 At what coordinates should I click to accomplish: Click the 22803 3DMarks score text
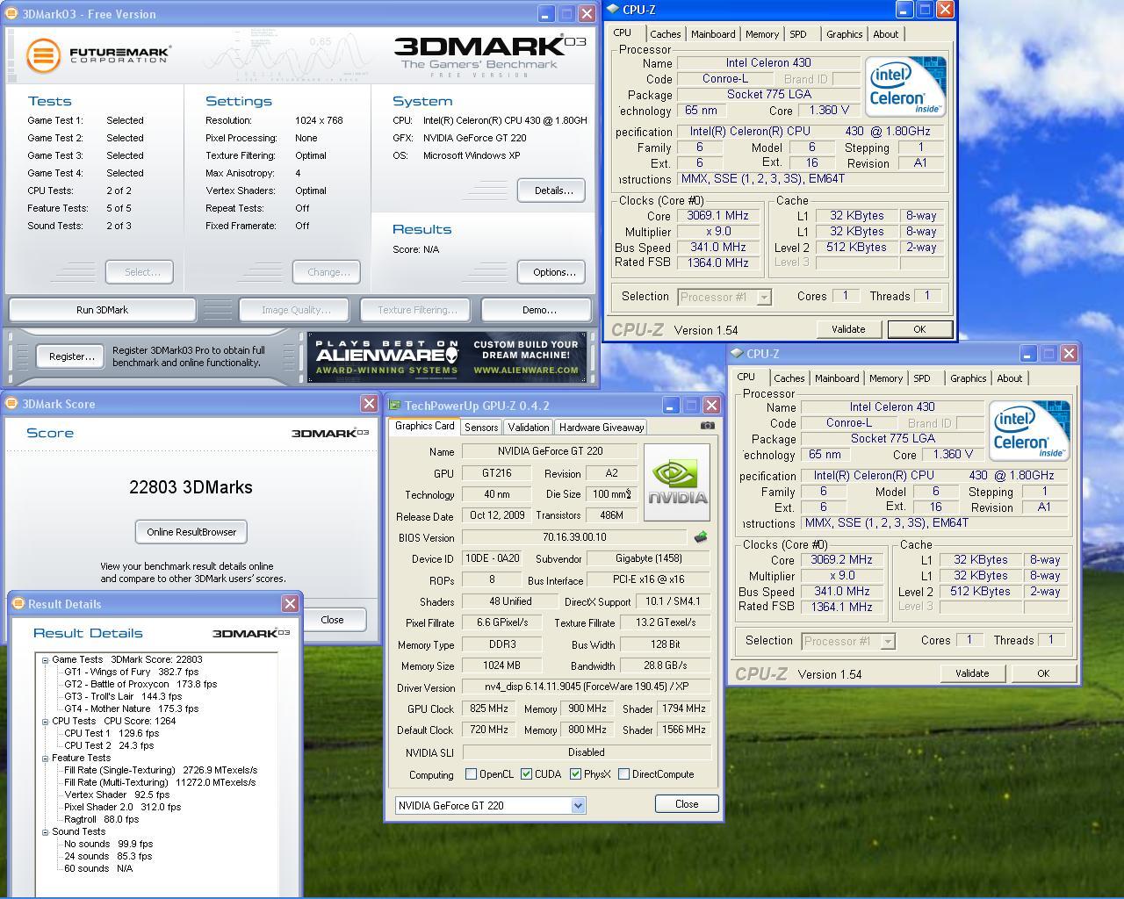tap(191, 487)
